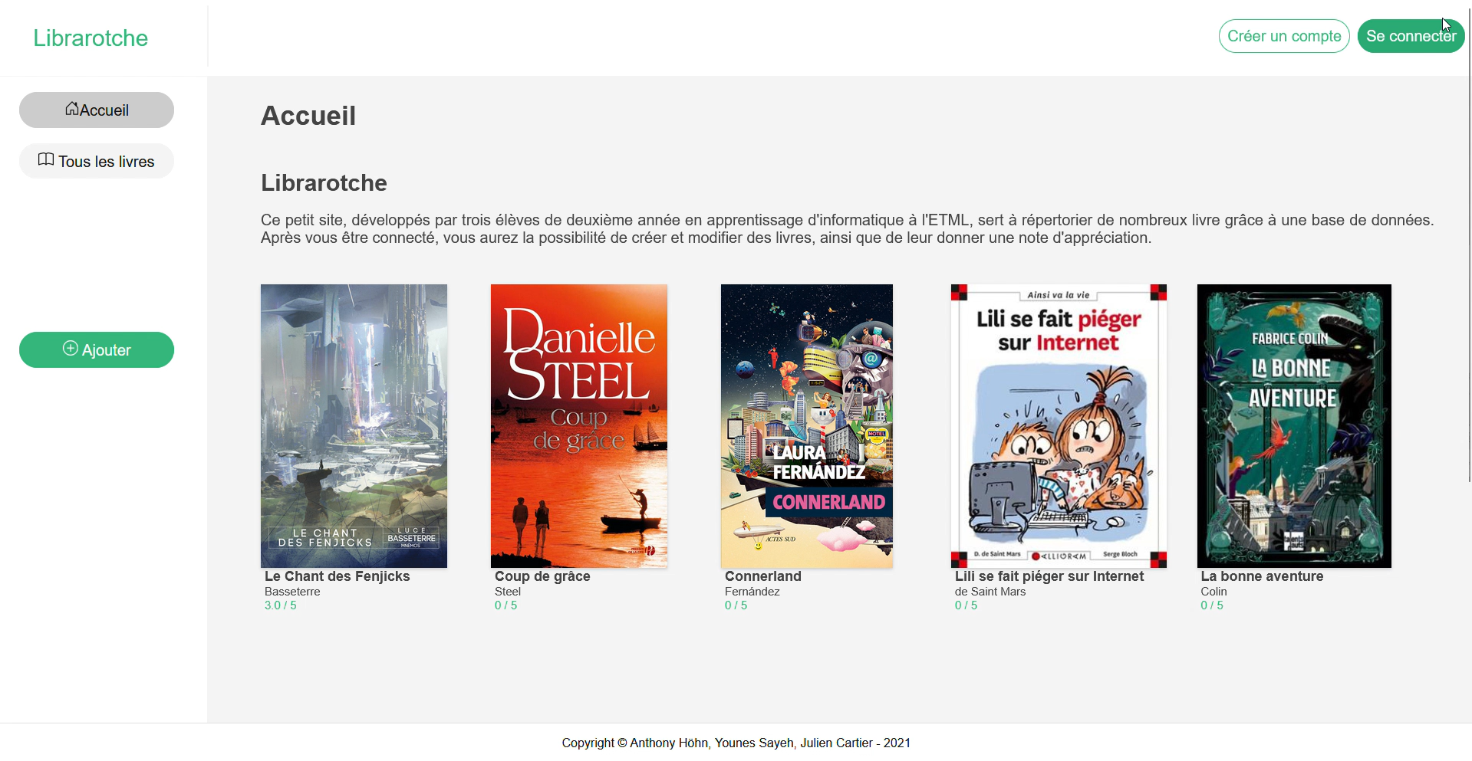This screenshot has width=1472, height=761.
Task: Go to Tous les livres
Action: (x=97, y=161)
